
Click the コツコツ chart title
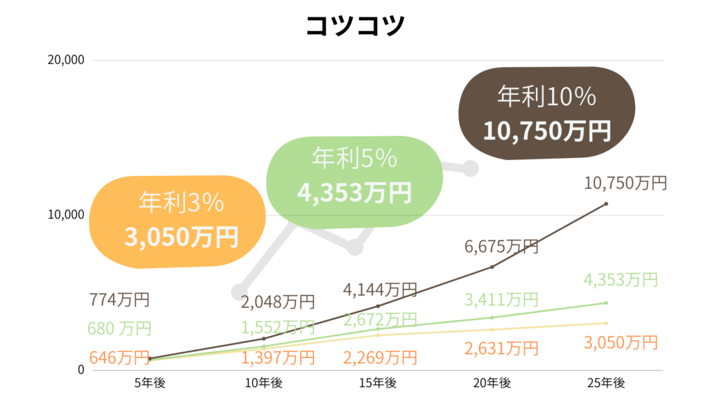click(x=355, y=26)
